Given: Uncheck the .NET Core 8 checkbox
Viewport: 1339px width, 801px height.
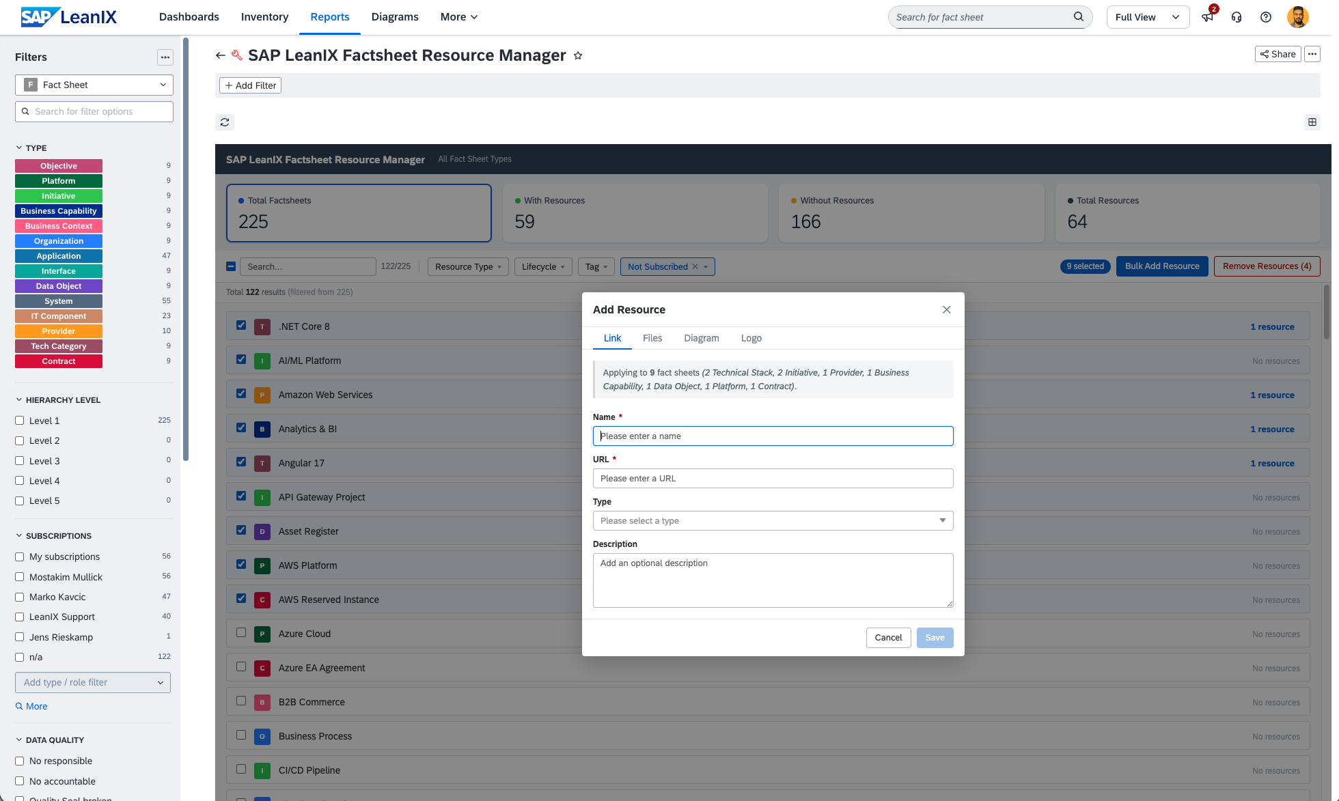Looking at the screenshot, I should 241,325.
